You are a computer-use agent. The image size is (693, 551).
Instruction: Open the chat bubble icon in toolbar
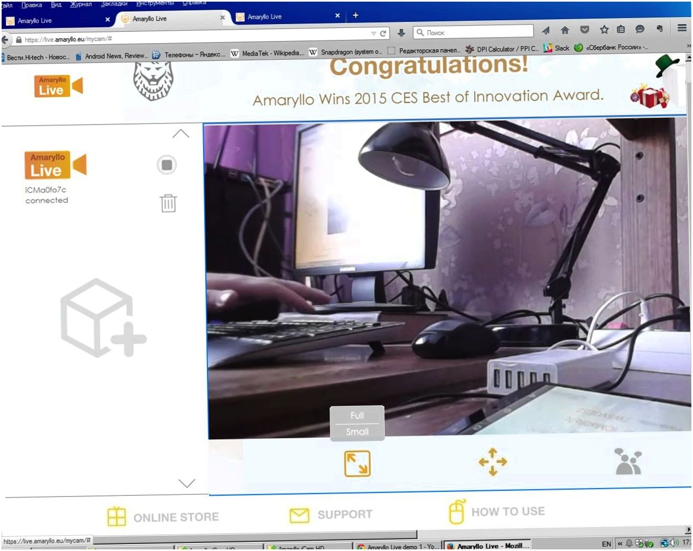pos(640,28)
